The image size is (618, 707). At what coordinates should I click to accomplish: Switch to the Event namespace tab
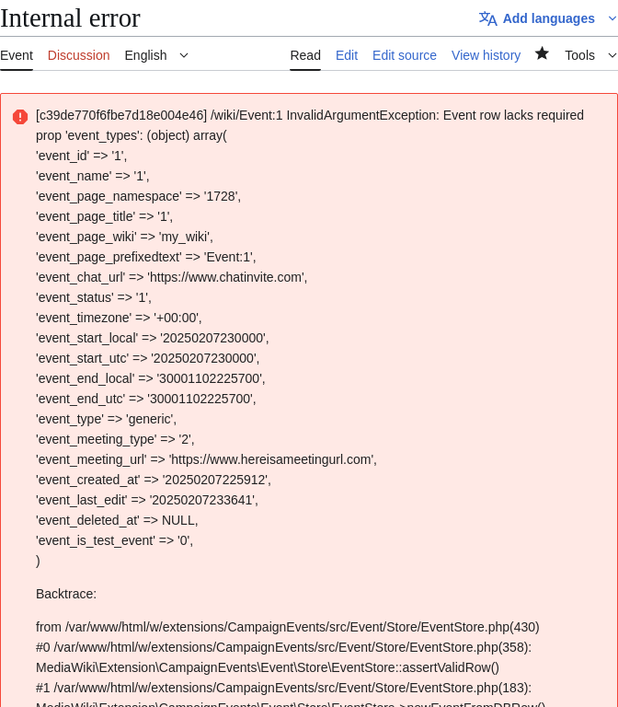[17, 55]
